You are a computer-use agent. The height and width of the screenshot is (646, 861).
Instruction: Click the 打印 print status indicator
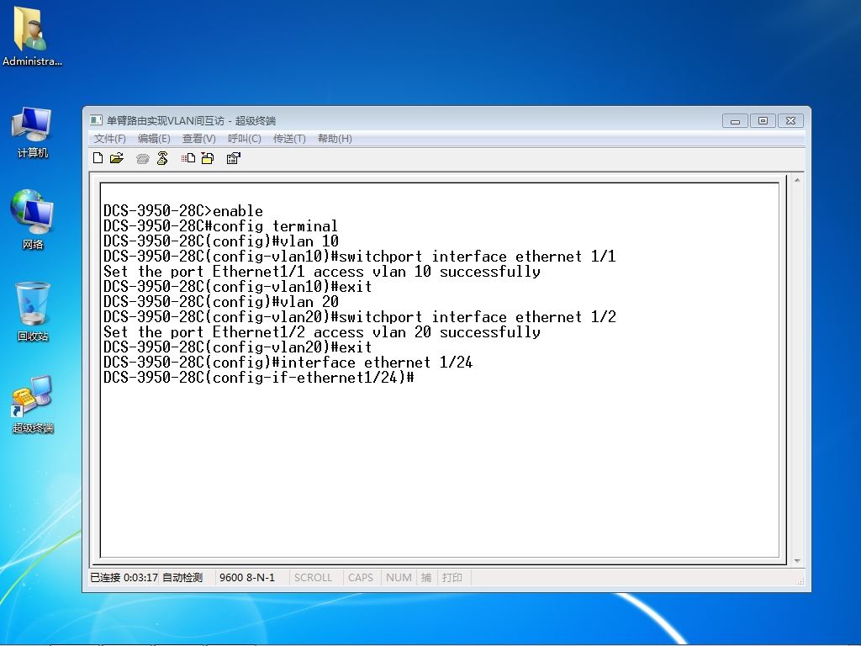click(x=452, y=577)
